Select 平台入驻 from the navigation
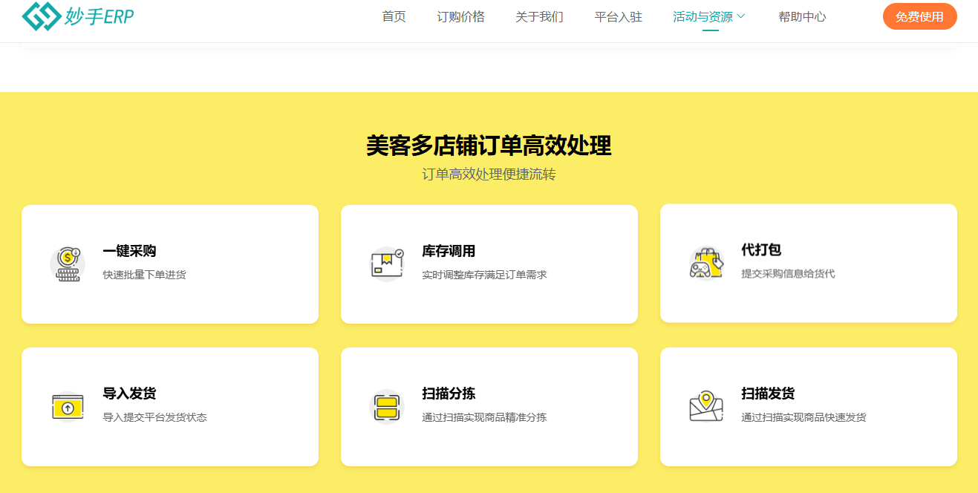Screen dimensions: 978x493 coord(618,16)
